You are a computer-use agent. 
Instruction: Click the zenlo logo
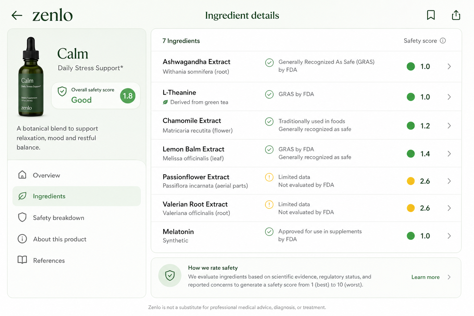click(x=52, y=15)
